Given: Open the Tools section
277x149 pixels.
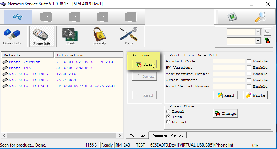Looking at the screenshot, I should (x=128, y=37).
